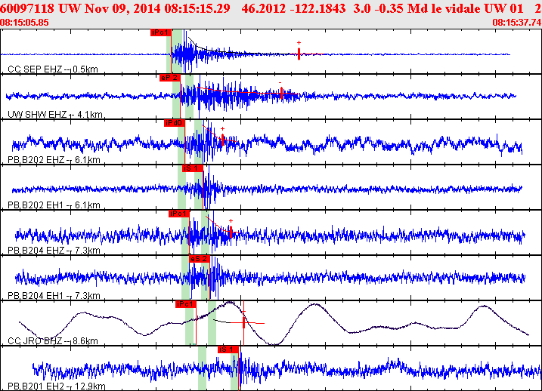Click the iS 1 pick flag on B202 EH1
Viewport: 542px width, 391px height.
193,168
